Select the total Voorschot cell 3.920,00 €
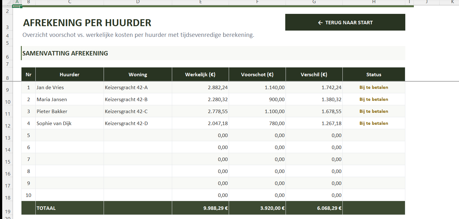Screen dimensions: 459x219 [x=257, y=208]
